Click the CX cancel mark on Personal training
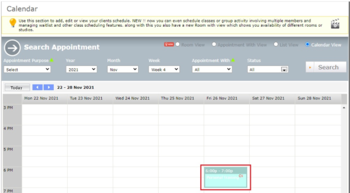 (x=241, y=176)
